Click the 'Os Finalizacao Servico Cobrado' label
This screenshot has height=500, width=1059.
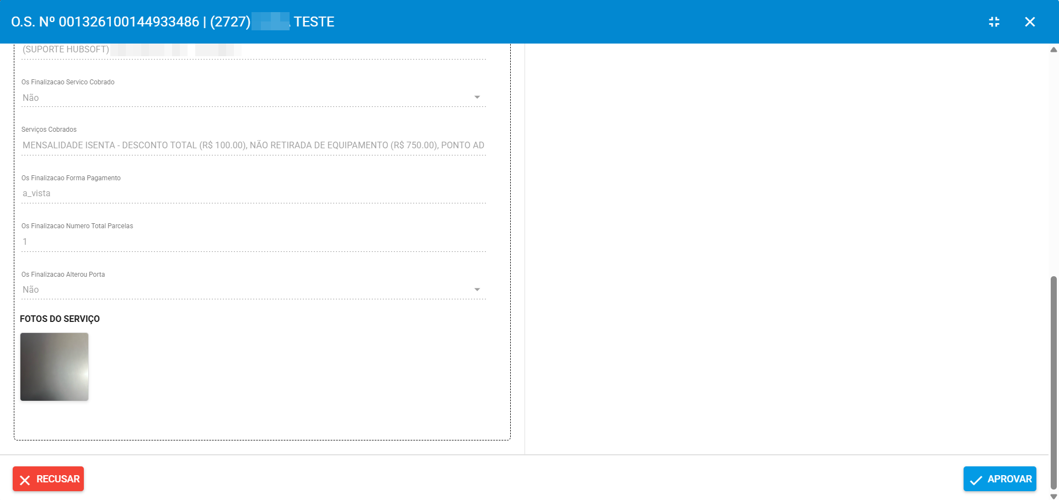(68, 82)
